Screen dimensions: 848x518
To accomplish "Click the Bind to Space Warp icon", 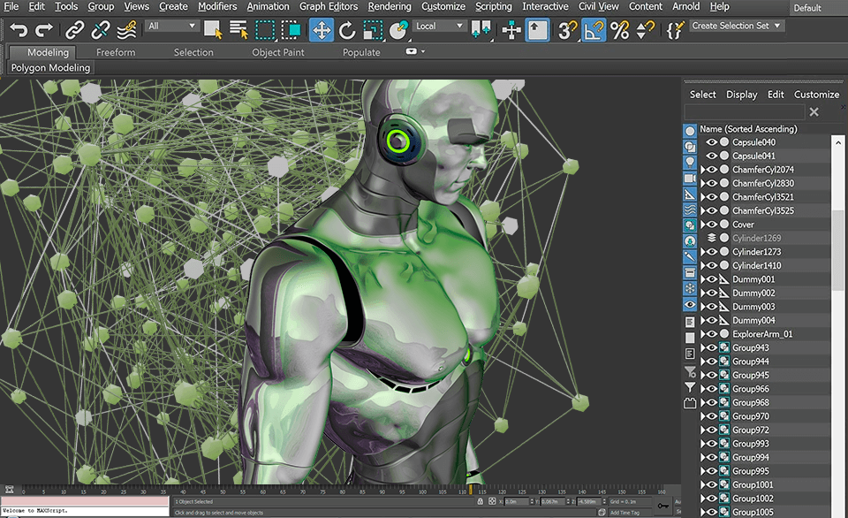I will coord(125,29).
